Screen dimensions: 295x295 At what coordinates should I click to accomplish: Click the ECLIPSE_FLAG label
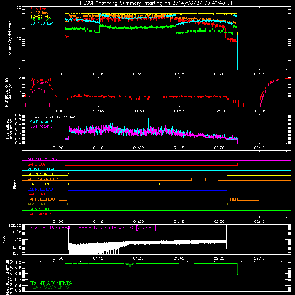pos(40,189)
